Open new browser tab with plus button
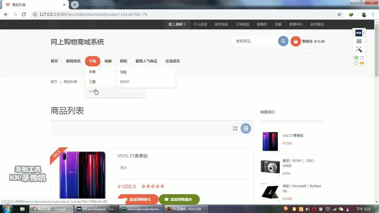The width and height of the screenshot is (379, 213). (x=75, y=5)
